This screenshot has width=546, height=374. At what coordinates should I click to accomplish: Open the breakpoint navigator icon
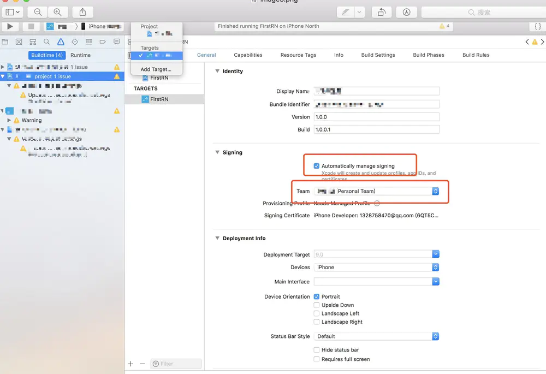click(103, 42)
